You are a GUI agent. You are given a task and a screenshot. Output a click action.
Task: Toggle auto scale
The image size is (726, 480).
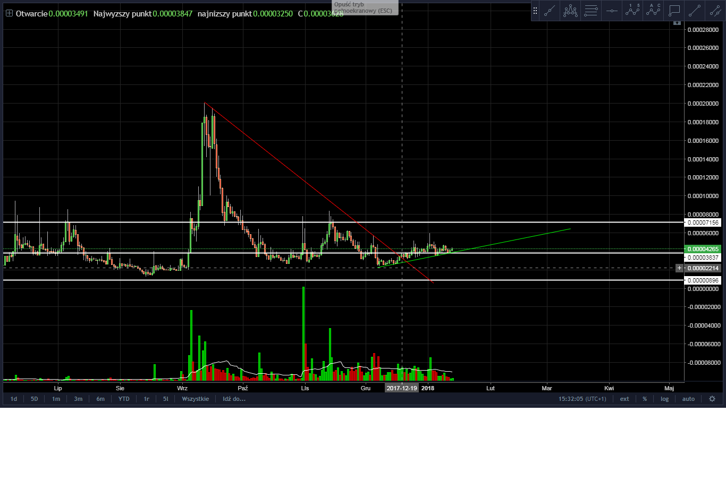click(688, 399)
